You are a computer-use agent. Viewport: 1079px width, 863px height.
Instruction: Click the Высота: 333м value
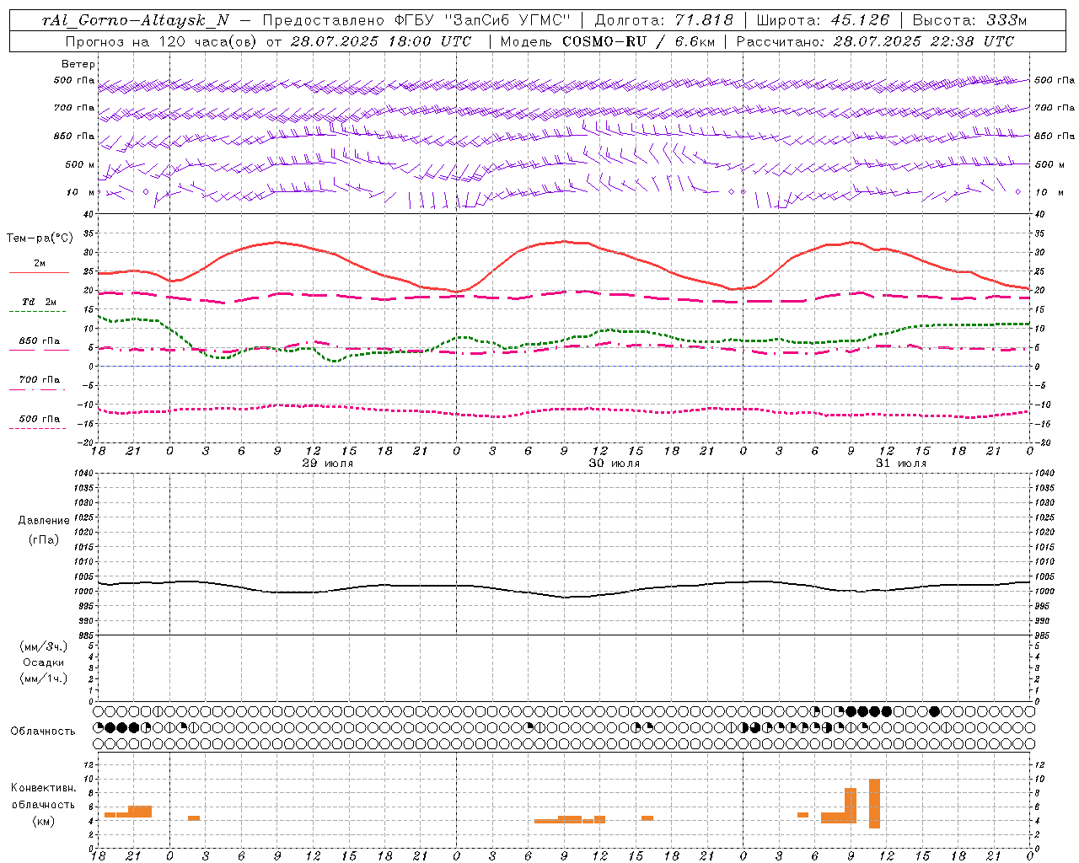tap(969, 20)
